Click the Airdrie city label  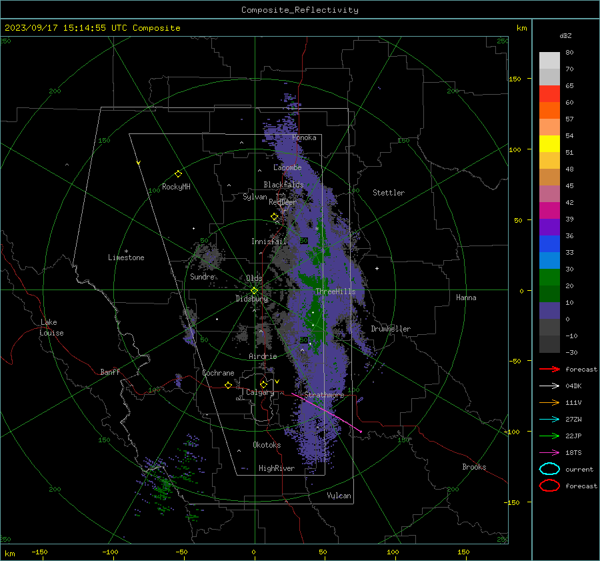263,356
